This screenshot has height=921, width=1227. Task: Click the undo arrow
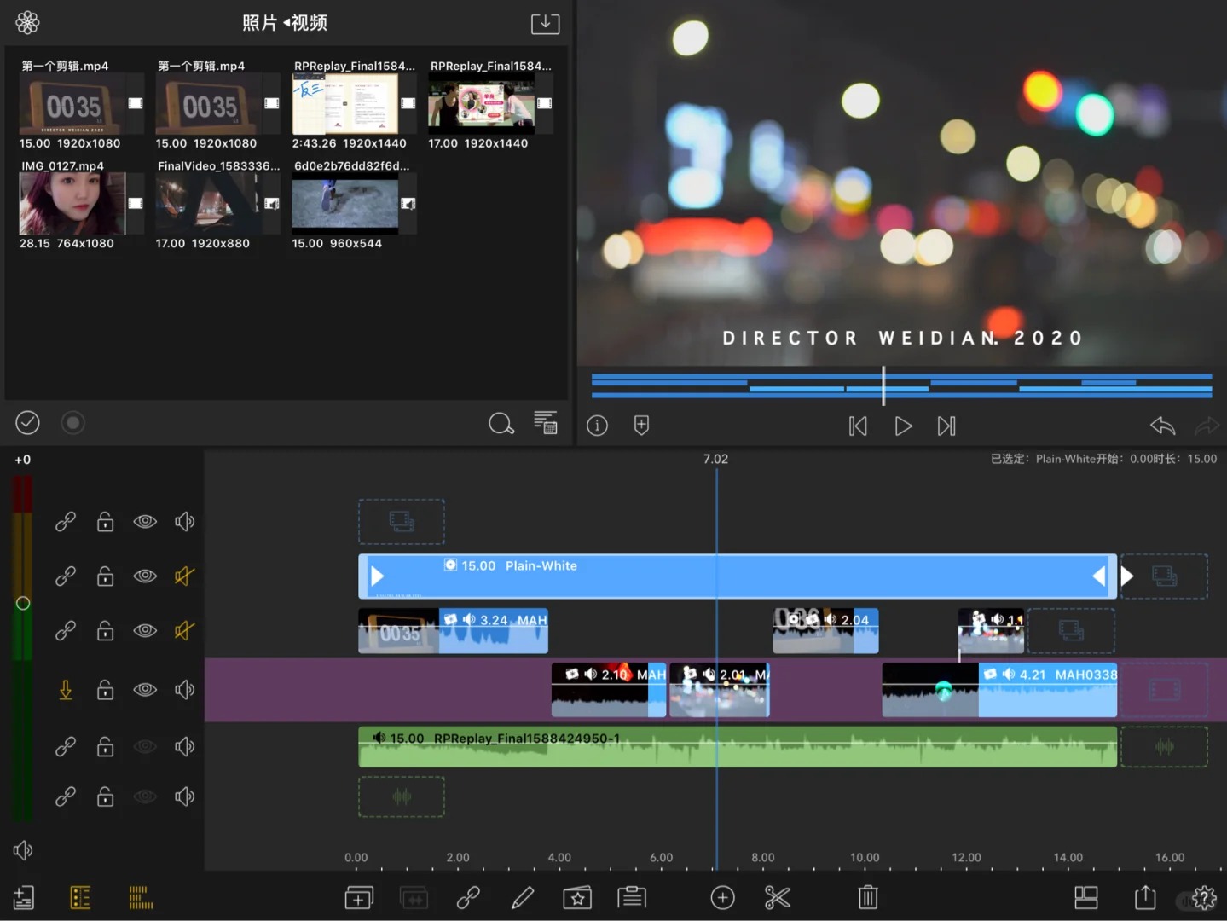(x=1162, y=426)
